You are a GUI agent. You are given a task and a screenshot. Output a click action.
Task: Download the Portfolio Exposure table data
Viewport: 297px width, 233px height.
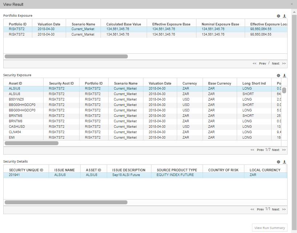click(x=285, y=16)
